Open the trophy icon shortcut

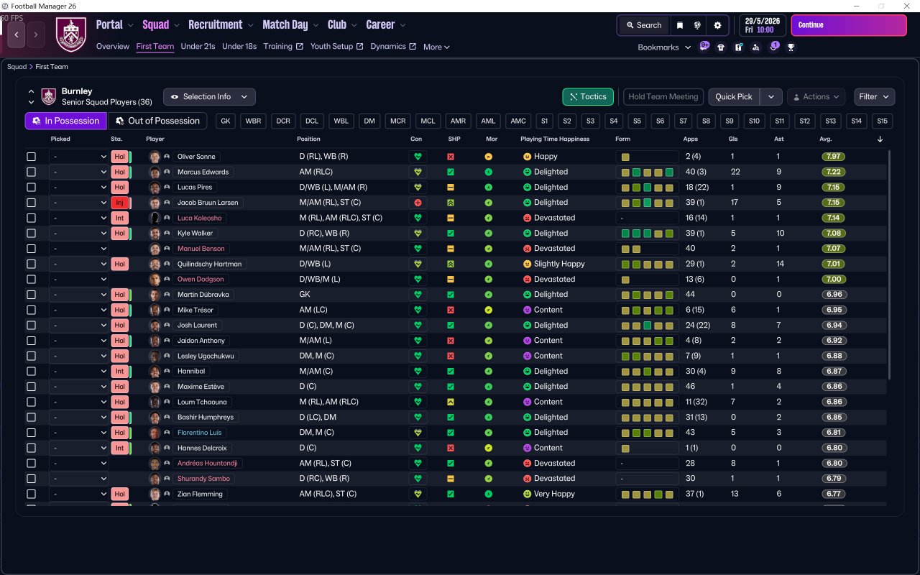pos(791,47)
